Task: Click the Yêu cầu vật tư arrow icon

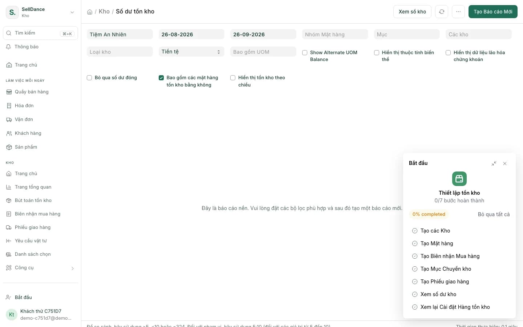Action: click(x=9, y=241)
